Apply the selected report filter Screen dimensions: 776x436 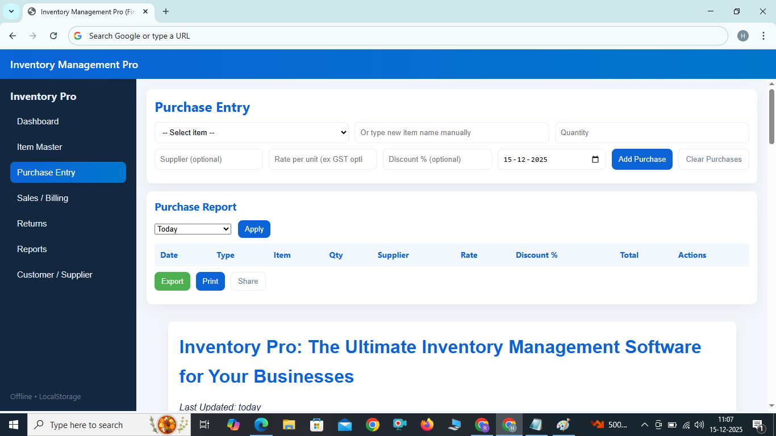(254, 229)
